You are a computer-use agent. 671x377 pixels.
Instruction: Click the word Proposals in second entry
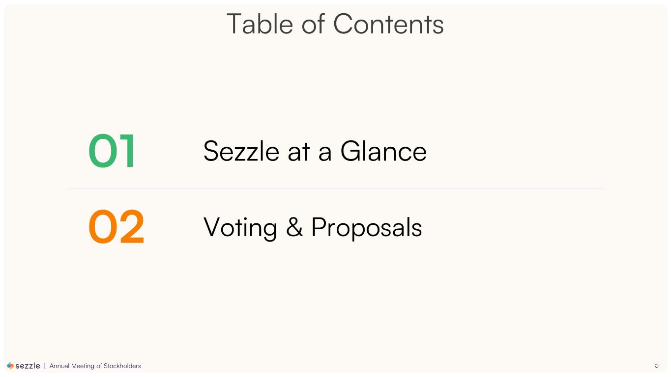click(x=366, y=228)
